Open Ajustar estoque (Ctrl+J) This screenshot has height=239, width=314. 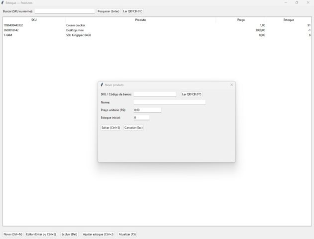[x=98, y=234]
